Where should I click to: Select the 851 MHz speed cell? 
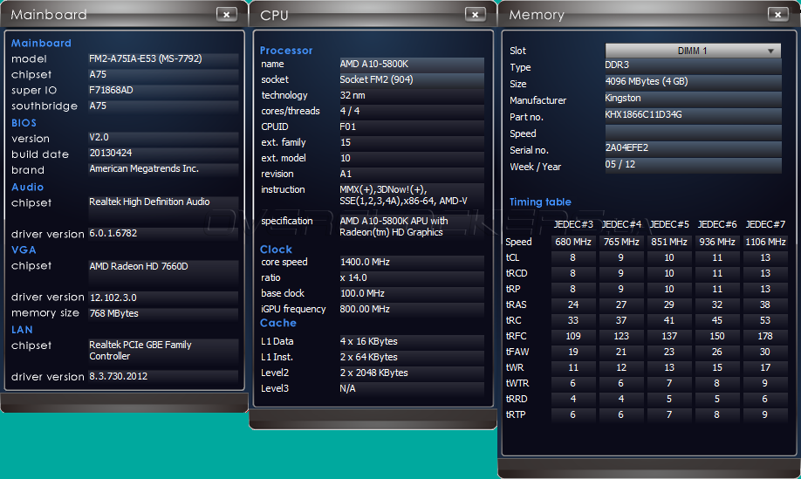pos(669,242)
